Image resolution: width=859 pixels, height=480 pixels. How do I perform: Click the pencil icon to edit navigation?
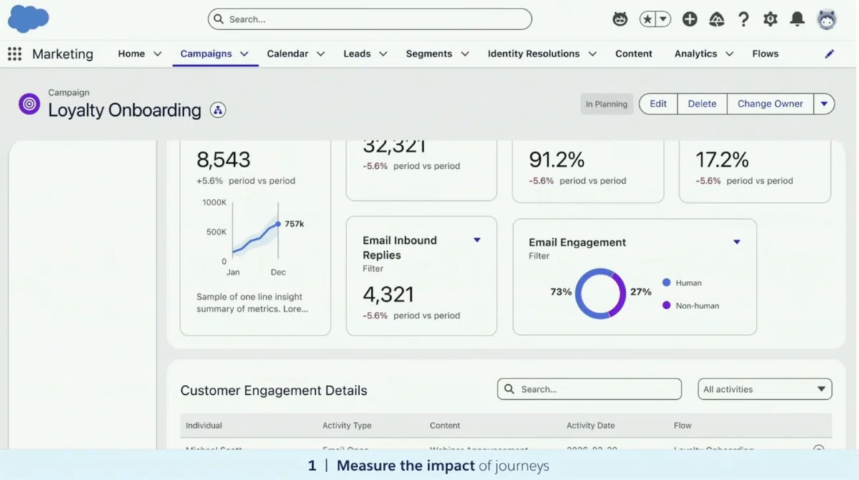[830, 54]
